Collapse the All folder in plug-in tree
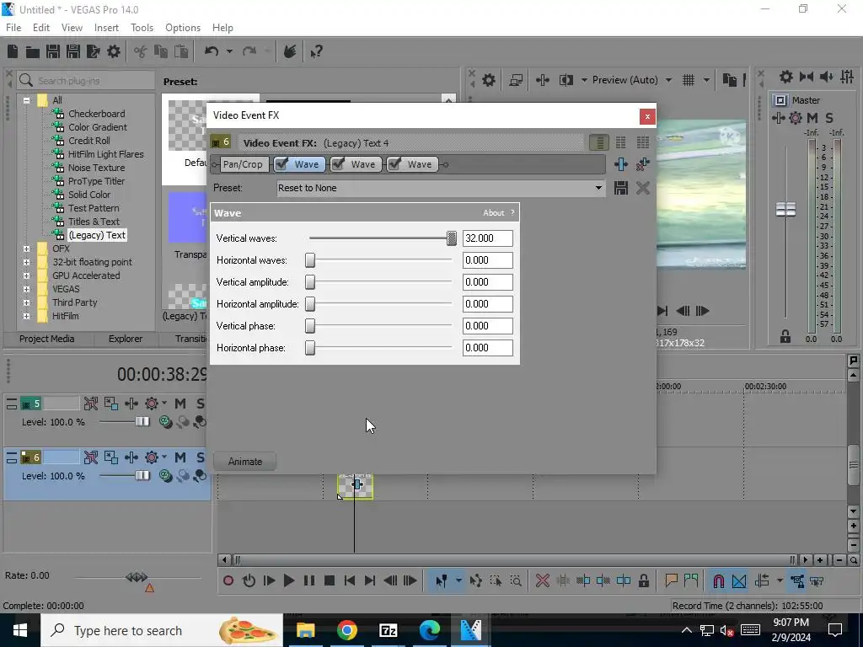863x647 pixels. [x=26, y=100]
